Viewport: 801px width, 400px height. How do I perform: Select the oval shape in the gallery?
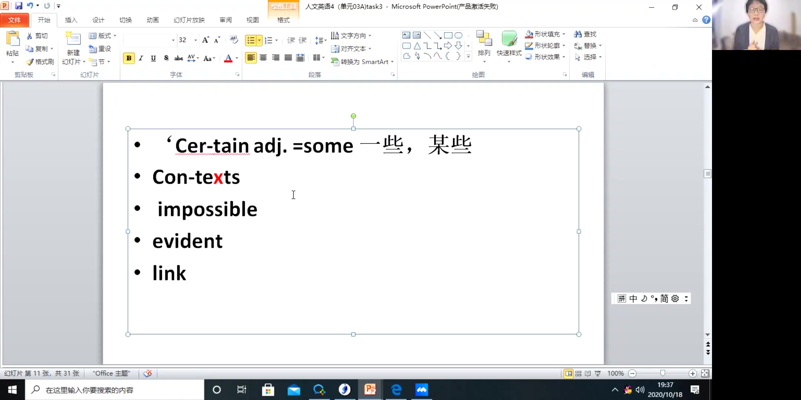click(x=459, y=35)
